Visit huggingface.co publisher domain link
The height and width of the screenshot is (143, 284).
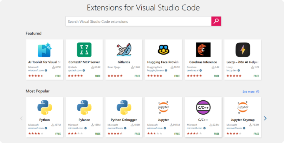[155, 70]
